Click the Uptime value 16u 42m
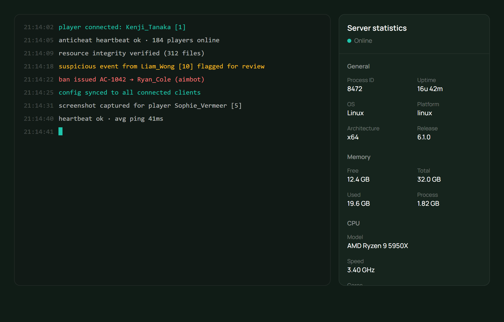Screen dimensions: 504x322 click(430, 89)
